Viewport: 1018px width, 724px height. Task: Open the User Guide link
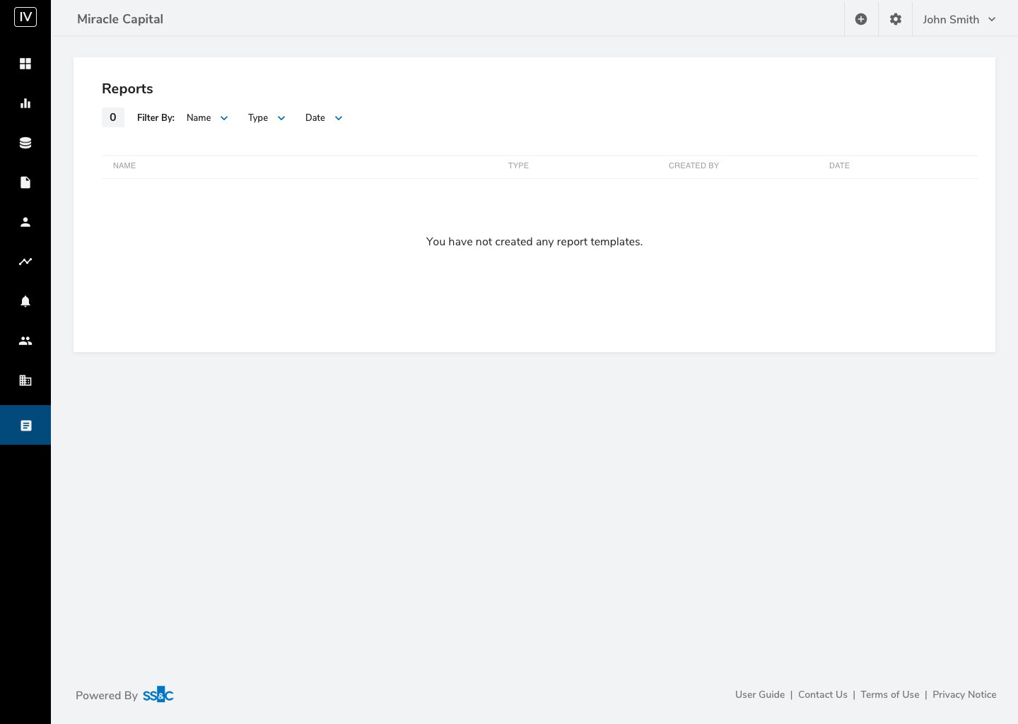coord(760,694)
